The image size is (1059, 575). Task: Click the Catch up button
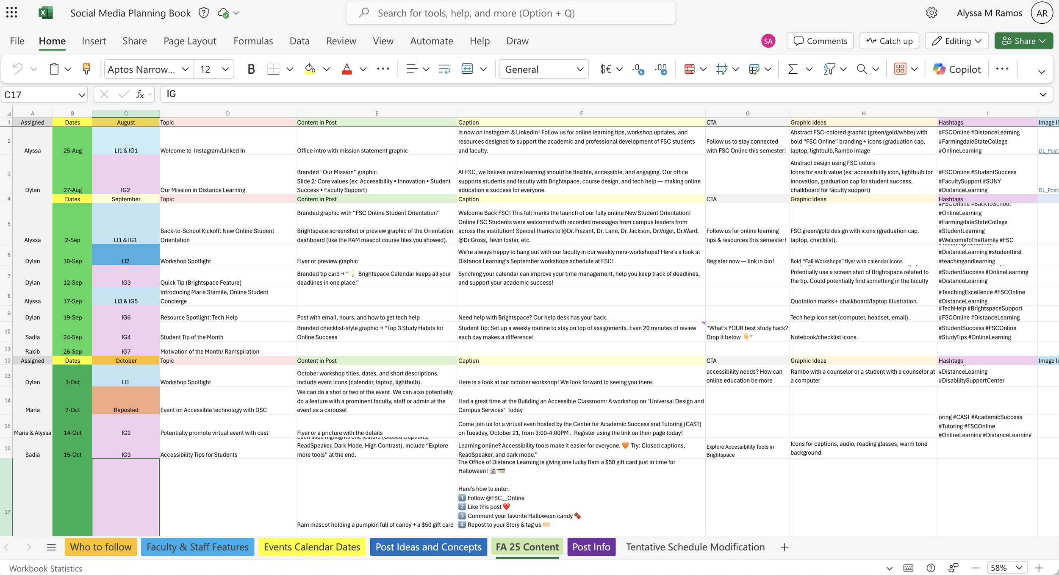coord(889,41)
